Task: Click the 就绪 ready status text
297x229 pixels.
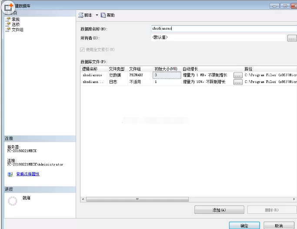Action: (x=27, y=198)
